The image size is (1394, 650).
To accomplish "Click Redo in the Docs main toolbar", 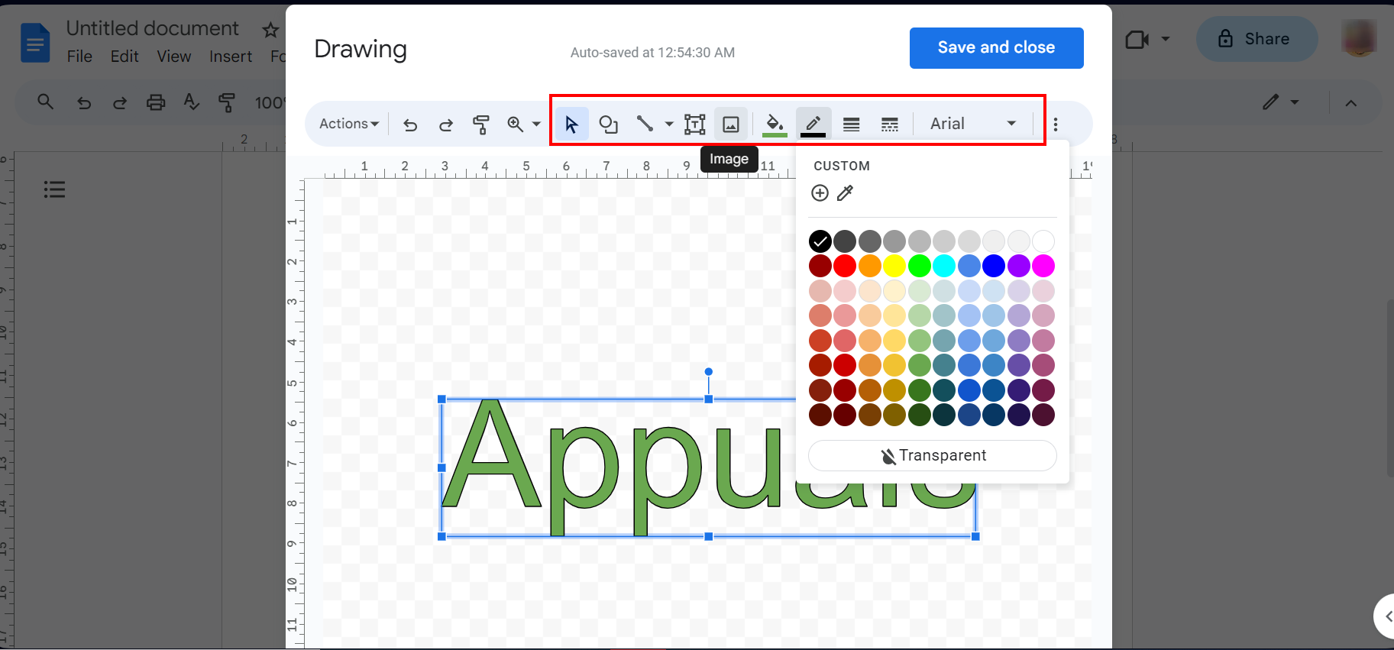I will pos(120,102).
